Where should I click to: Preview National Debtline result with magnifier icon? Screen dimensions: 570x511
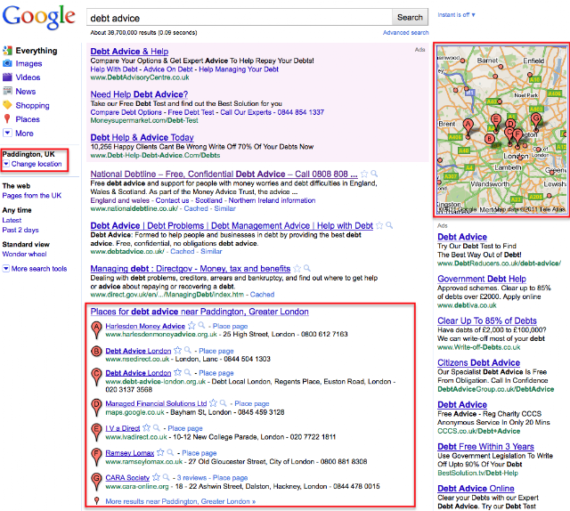pyautogui.click(x=374, y=174)
